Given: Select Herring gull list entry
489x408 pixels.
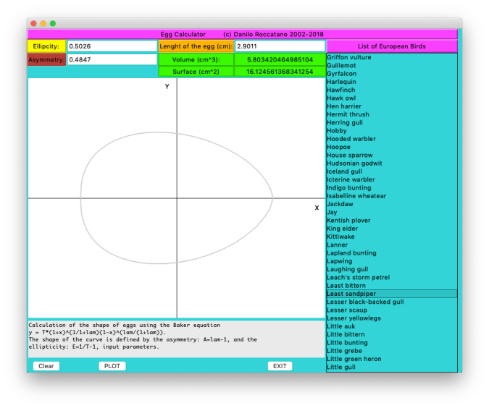Looking at the screenshot, I should pos(345,122).
